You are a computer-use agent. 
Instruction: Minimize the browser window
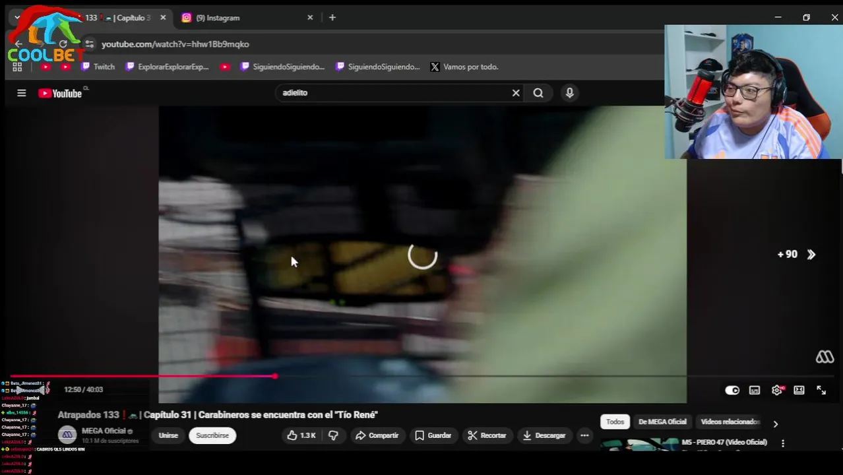click(778, 18)
